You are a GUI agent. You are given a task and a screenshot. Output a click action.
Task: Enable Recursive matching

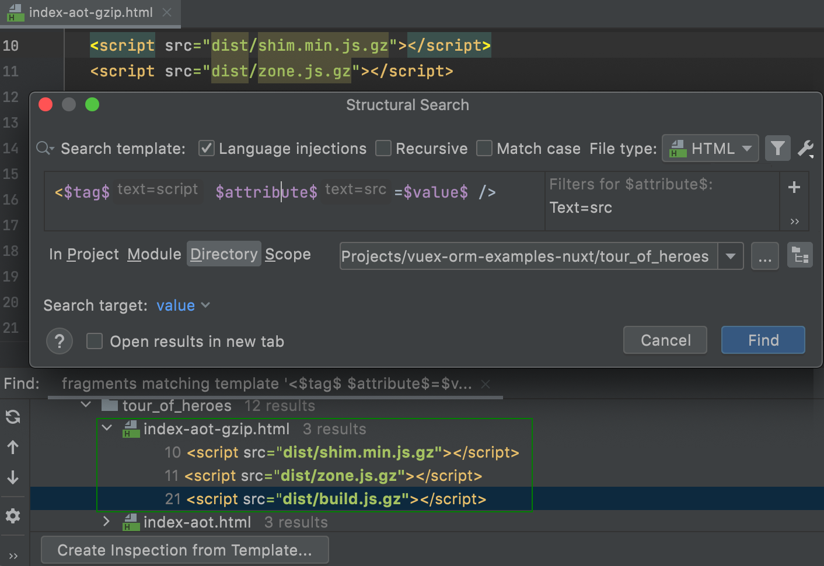pyautogui.click(x=383, y=148)
